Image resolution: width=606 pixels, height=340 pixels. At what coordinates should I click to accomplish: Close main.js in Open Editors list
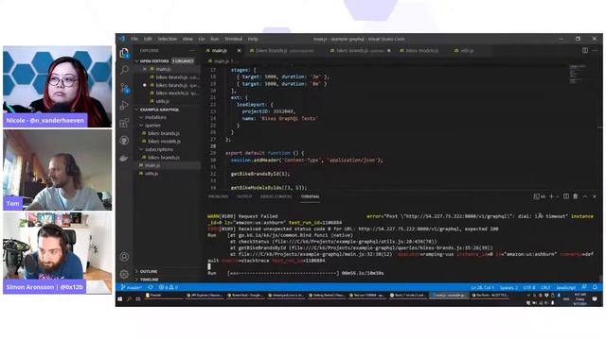tap(145, 69)
